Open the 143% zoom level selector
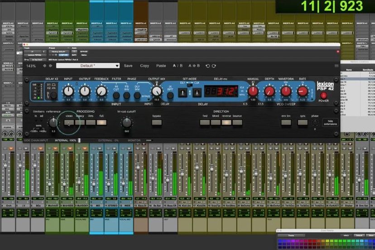This screenshot has width=375, height=250. click(x=31, y=66)
